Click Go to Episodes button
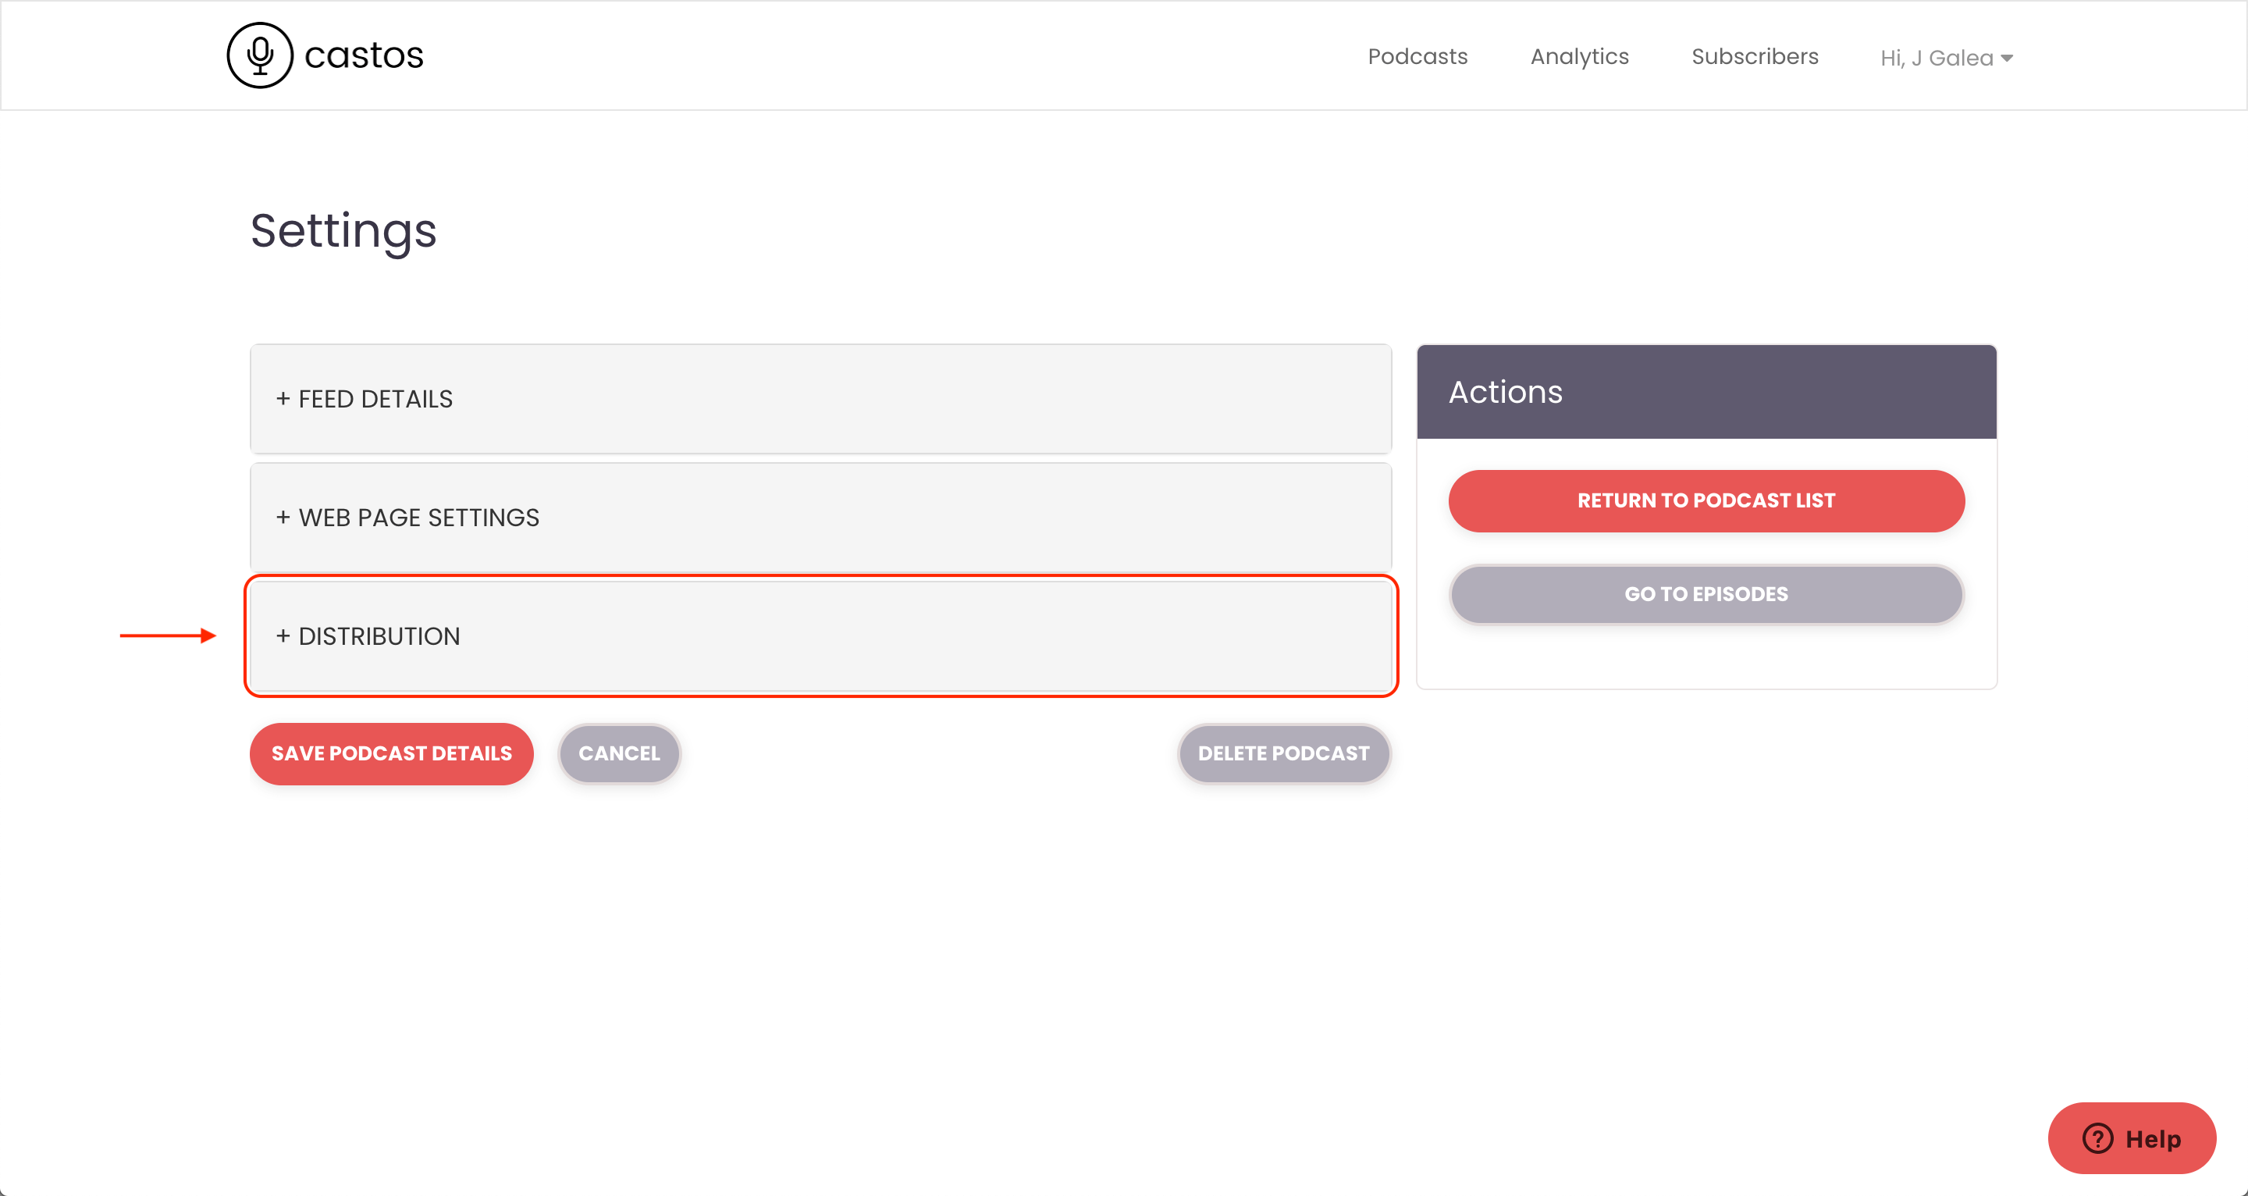Image resolution: width=2248 pixels, height=1196 pixels. point(1706,595)
